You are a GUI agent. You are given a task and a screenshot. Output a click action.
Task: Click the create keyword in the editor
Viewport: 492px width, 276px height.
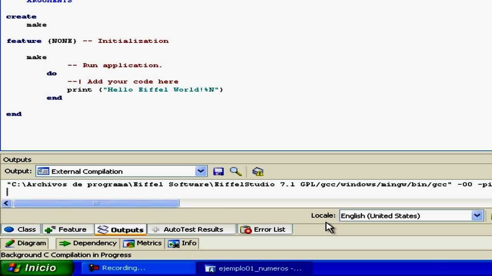coord(22,16)
